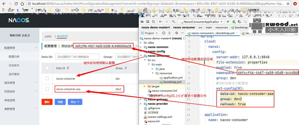Switch to the public namespace tab
299x125 pixels.
coord(48,36)
